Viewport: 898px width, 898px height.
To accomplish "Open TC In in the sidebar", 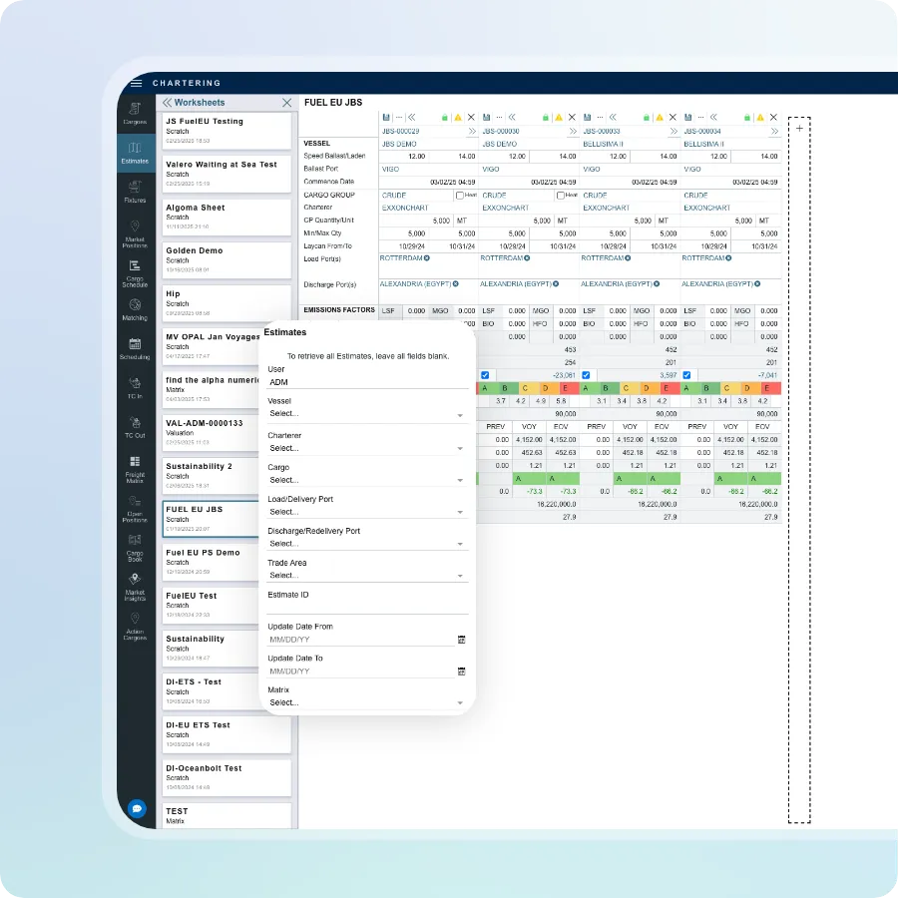I will coord(135,388).
